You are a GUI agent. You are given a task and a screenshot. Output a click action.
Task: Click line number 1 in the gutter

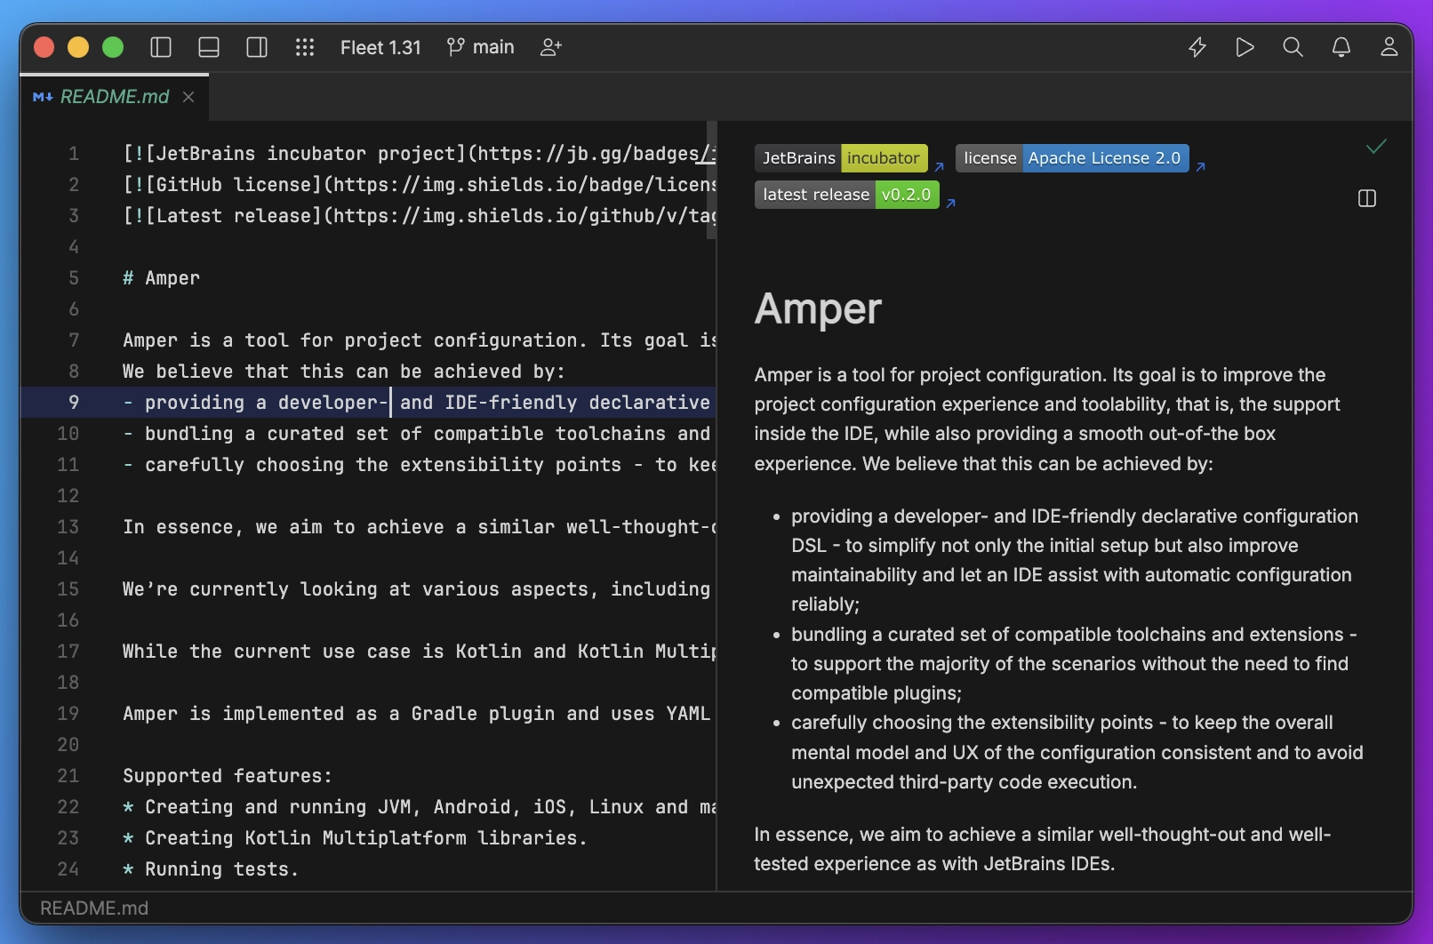tap(74, 154)
